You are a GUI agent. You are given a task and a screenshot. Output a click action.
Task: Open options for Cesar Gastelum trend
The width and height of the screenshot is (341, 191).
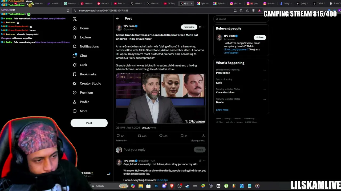point(265,90)
